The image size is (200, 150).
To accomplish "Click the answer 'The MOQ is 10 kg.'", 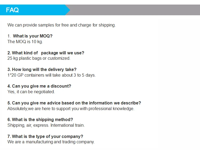I will click(25, 42).
